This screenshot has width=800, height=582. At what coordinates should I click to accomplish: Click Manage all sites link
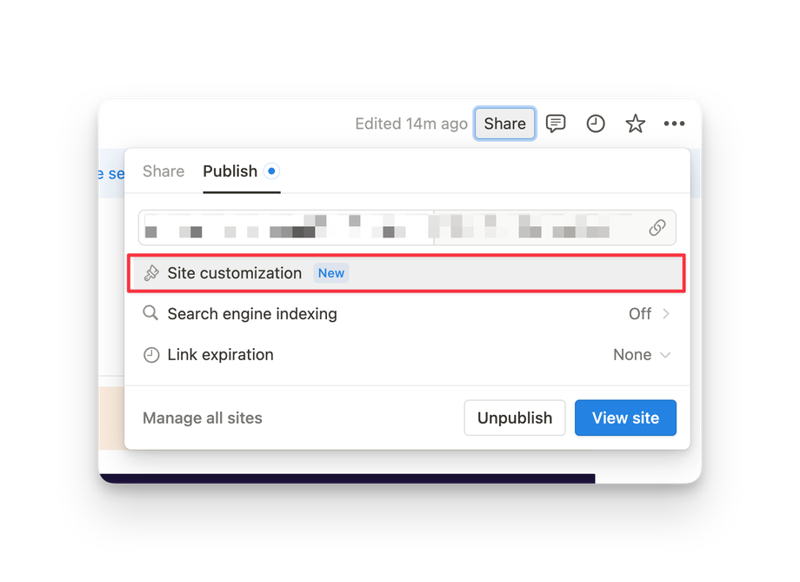[x=203, y=418]
